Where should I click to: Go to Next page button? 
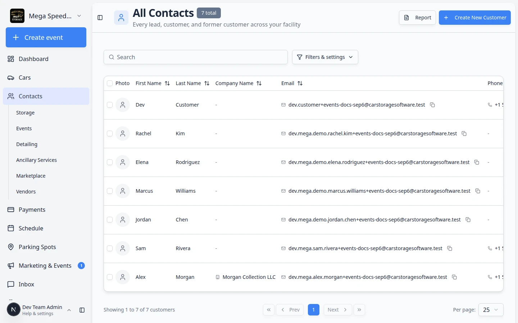click(x=337, y=310)
